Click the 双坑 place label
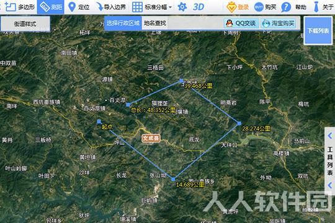The height and width of the screenshot is (223, 335). coord(303,176)
